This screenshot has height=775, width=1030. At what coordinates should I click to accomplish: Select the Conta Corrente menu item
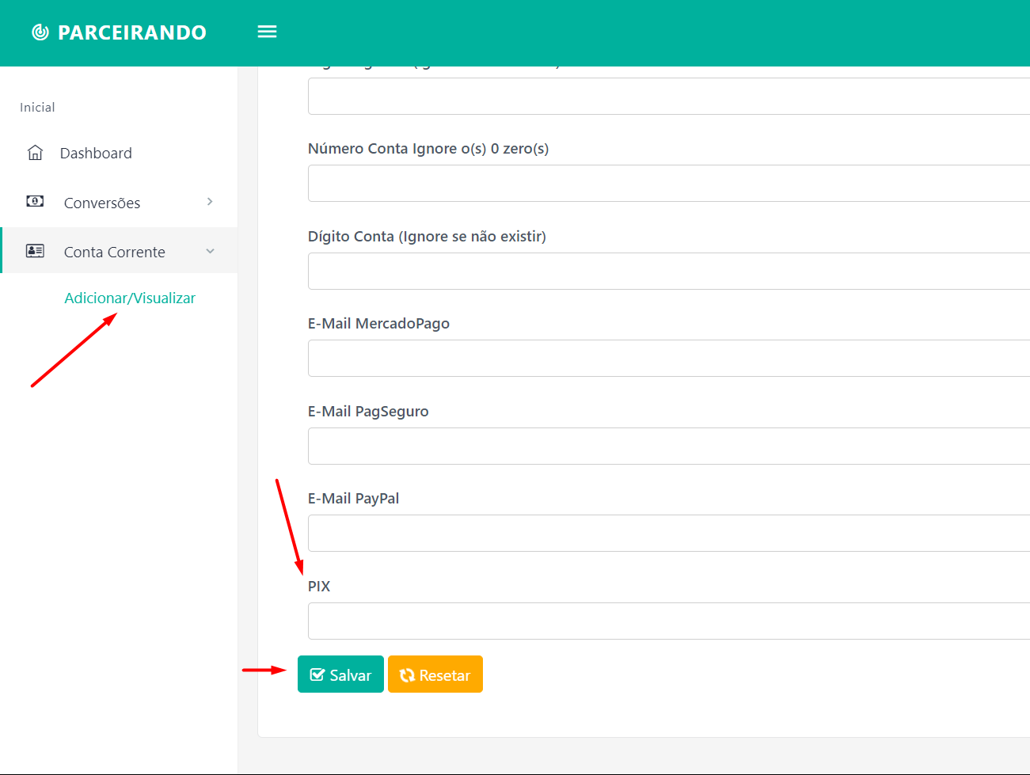(119, 251)
